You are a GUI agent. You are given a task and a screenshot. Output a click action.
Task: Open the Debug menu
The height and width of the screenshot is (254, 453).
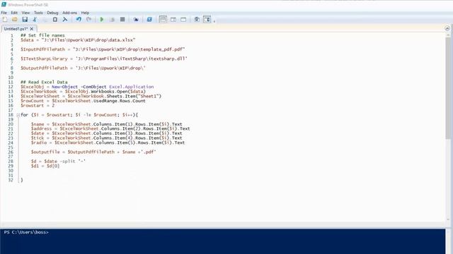(x=52, y=13)
